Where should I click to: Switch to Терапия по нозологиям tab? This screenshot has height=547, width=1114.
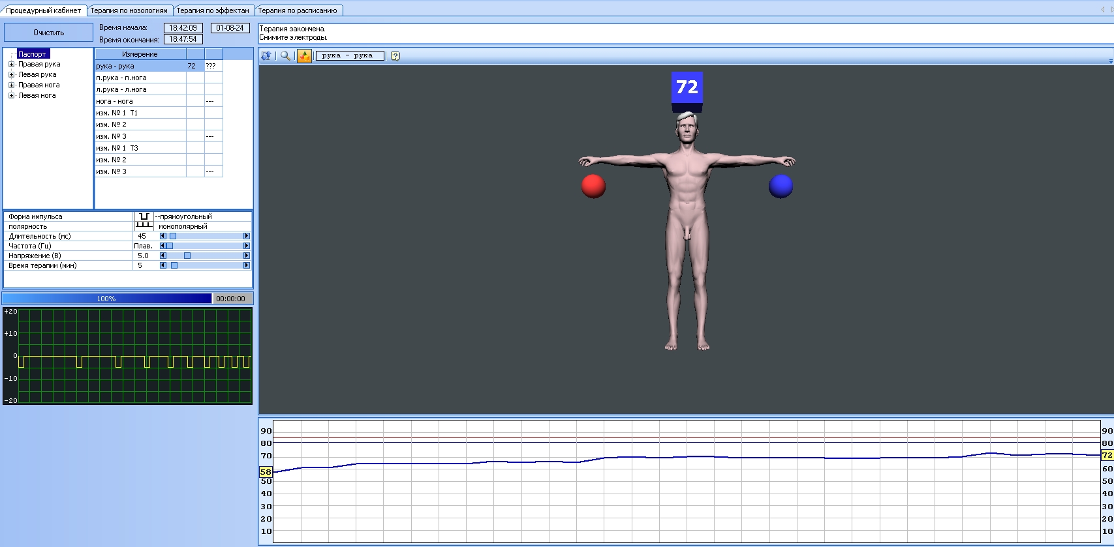(129, 10)
